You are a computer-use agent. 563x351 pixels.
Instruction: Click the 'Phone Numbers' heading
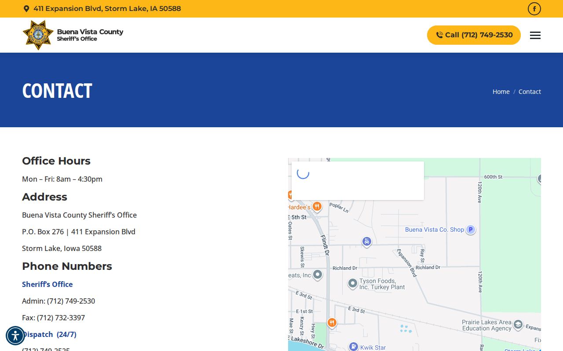[67, 266]
